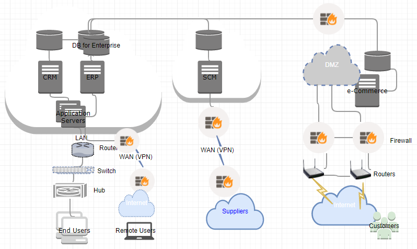Select the CRM server icon
Screen dimensions: 417x249
(x=50, y=77)
